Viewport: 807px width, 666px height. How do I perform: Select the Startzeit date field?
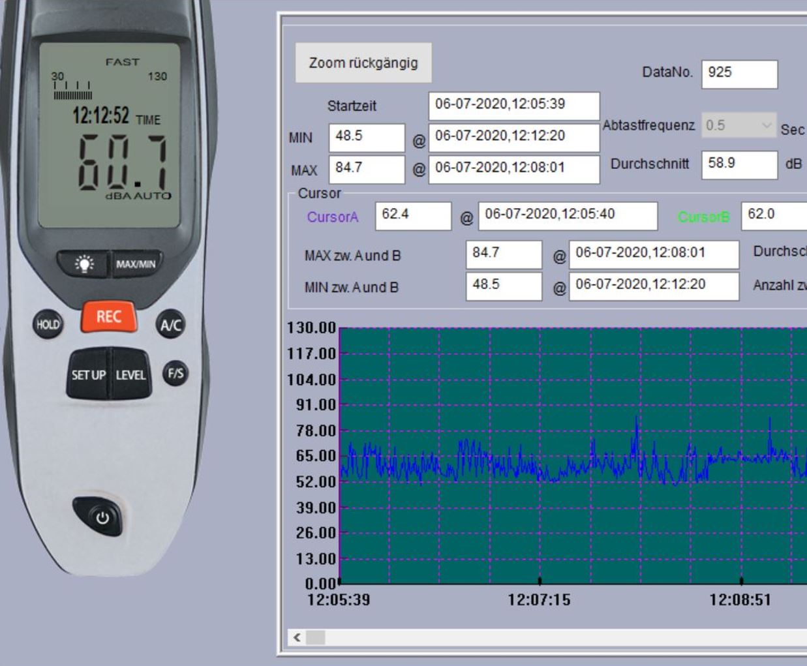click(513, 105)
